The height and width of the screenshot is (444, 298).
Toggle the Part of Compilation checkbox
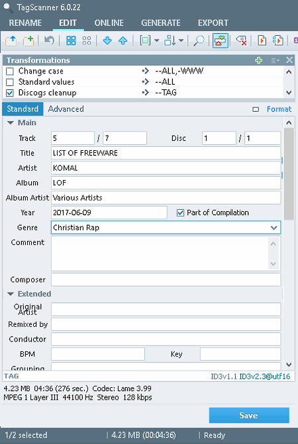(180, 212)
